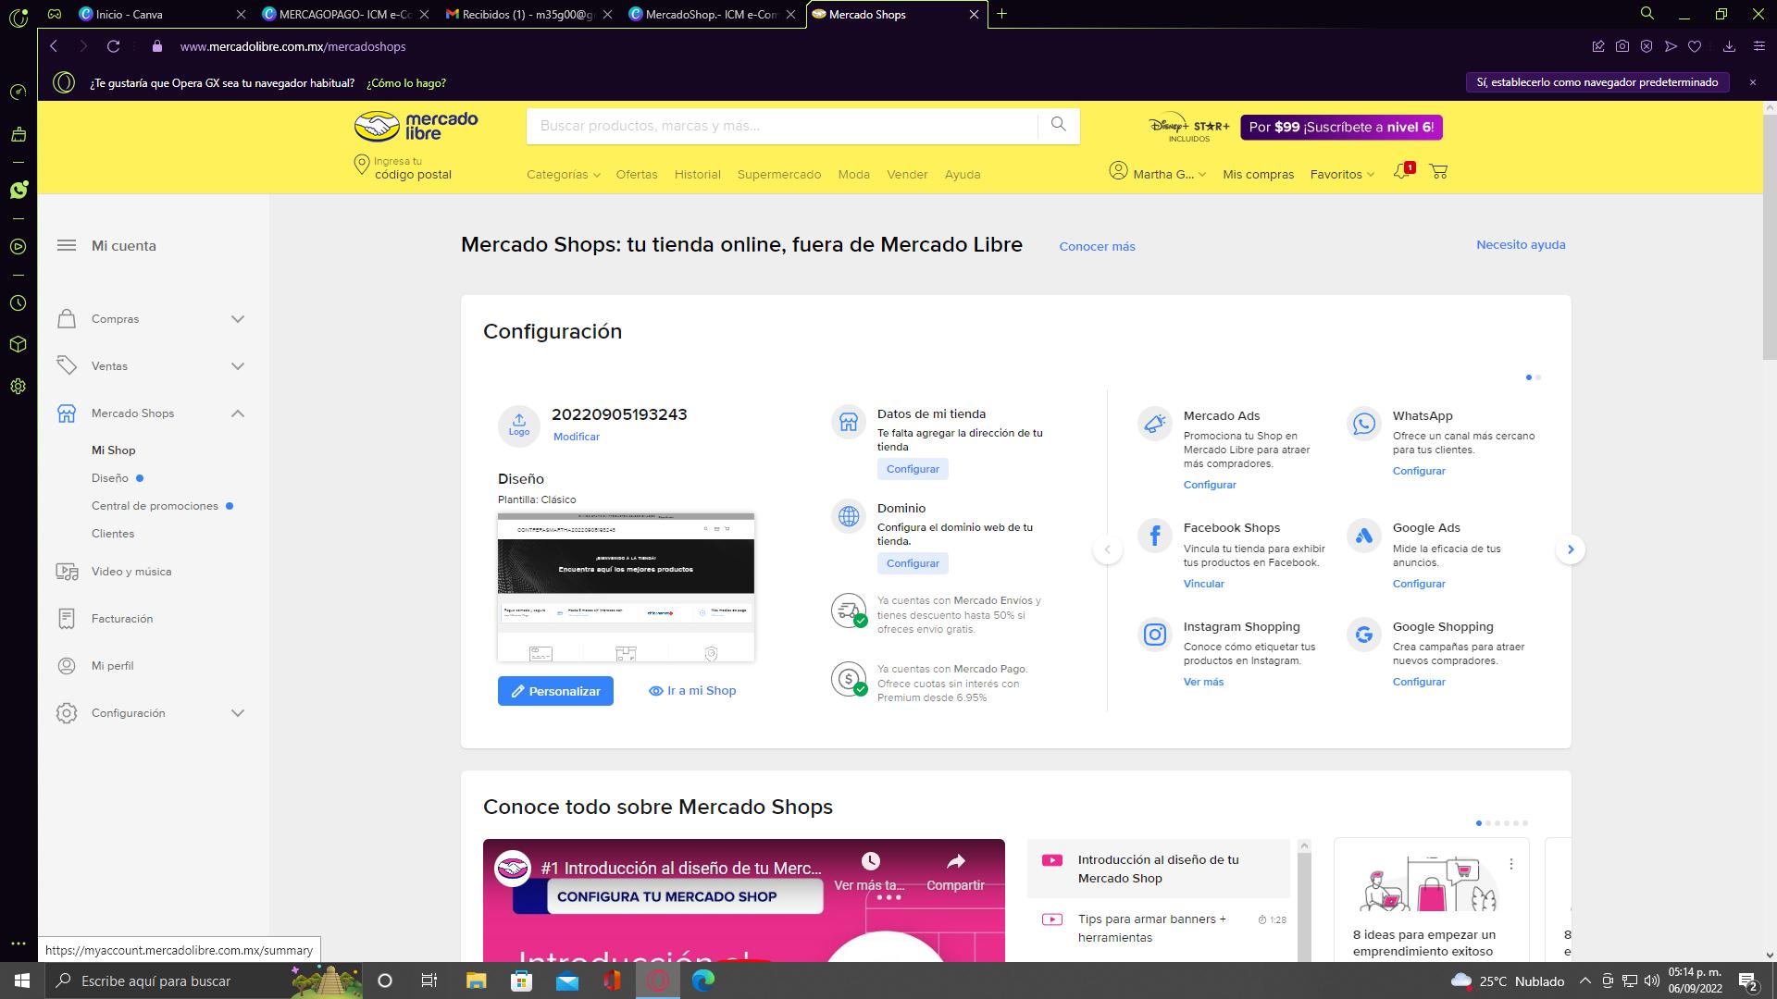Select second carousel dot in Configuración
The height and width of the screenshot is (999, 1777).
1538,377
